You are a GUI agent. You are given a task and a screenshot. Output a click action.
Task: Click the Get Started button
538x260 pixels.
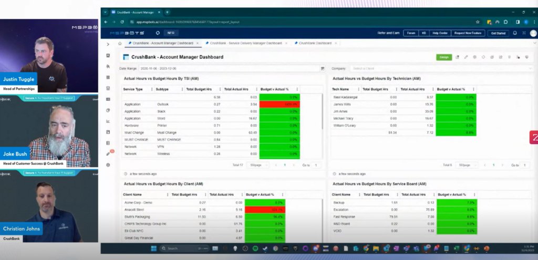498,33
